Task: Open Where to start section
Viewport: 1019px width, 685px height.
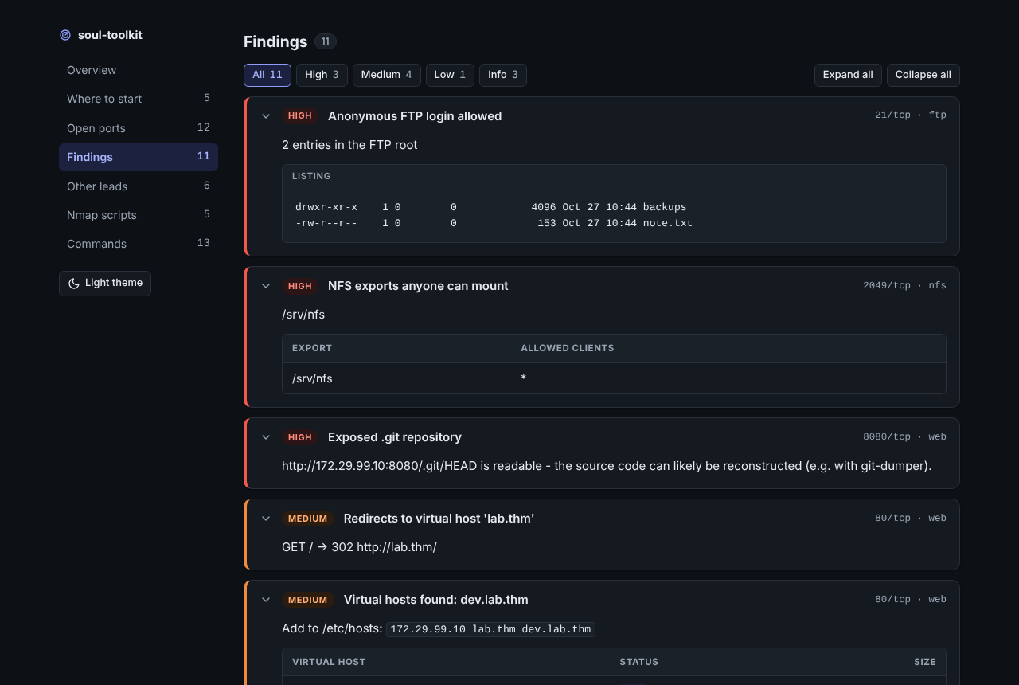Action: click(139, 99)
